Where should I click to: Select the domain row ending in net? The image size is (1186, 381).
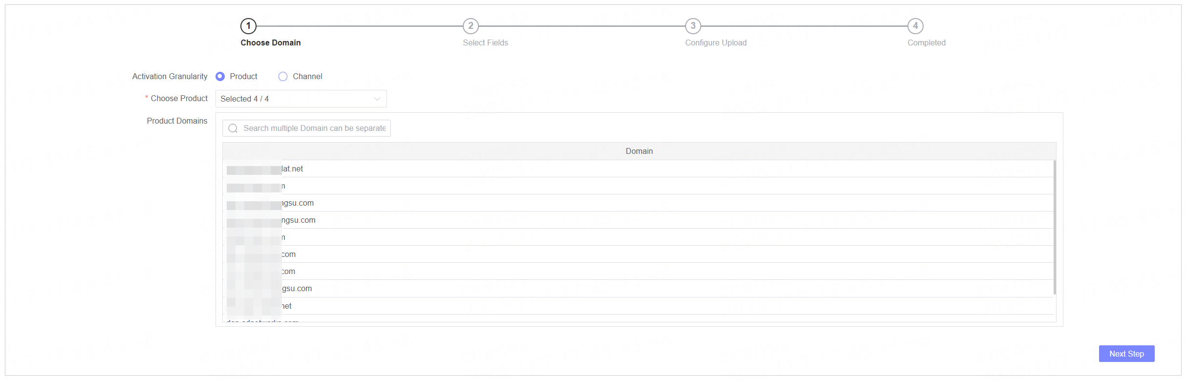tap(286, 306)
